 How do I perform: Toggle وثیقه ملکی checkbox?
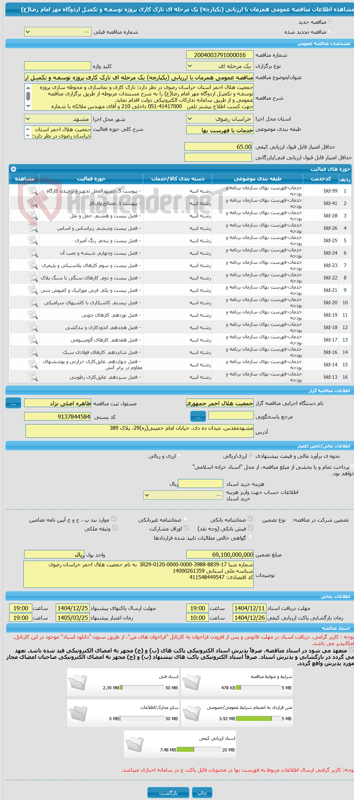point(115,528)
